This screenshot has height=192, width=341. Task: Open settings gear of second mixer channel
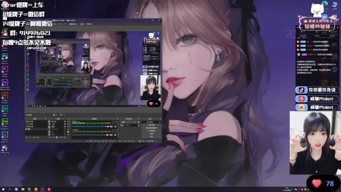115,135
